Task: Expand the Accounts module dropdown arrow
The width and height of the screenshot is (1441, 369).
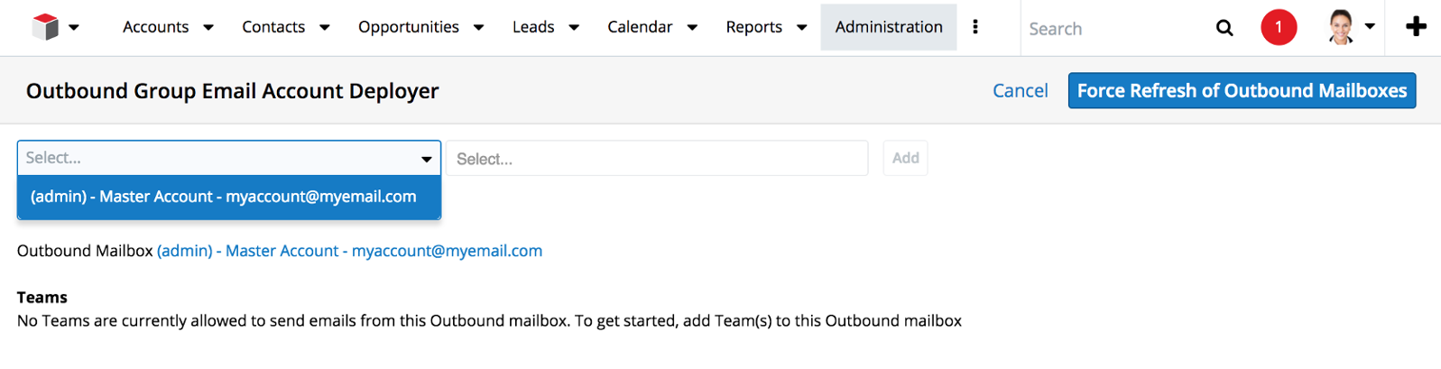Action: click(x=208, y=27)
